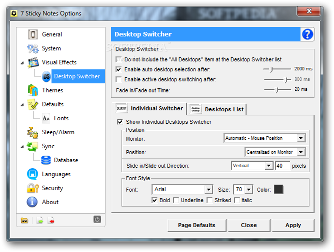Click the Sleep/Alarm icon
The width and height of the screenshot is (334, 252).
coord(32,132)
